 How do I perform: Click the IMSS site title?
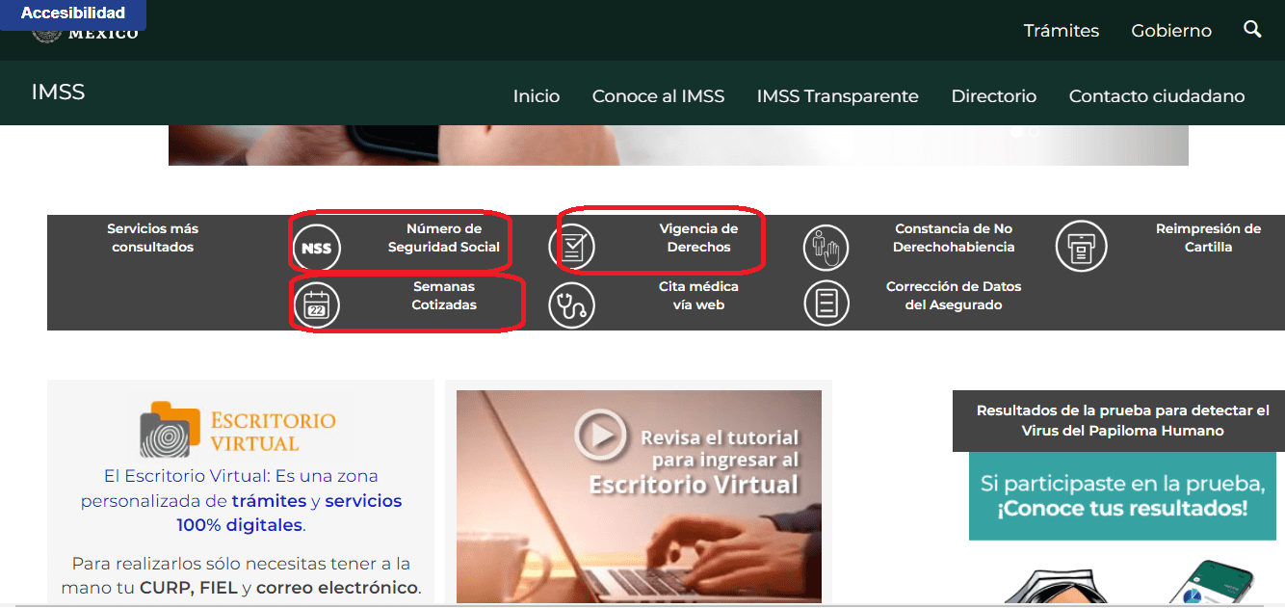[58, 93]
